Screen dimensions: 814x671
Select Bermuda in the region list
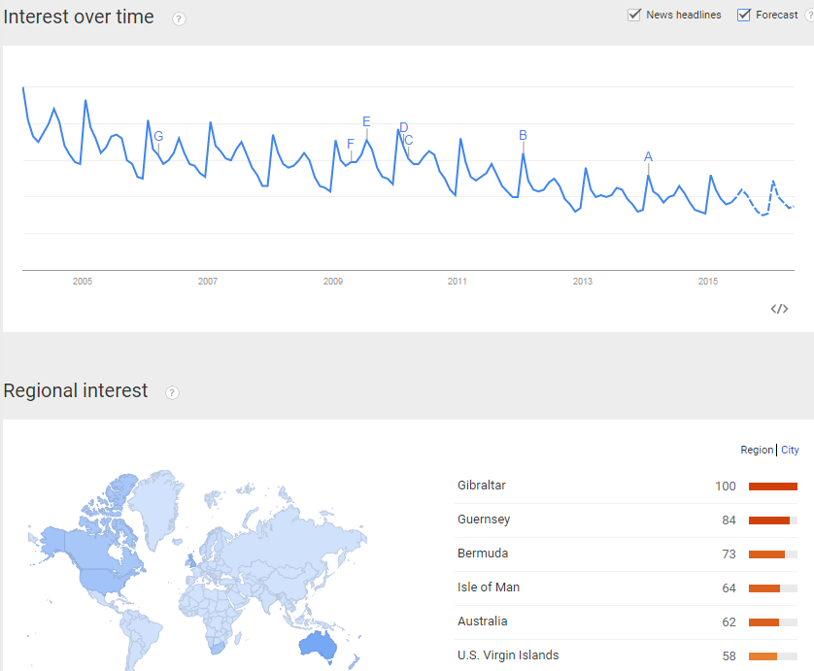pos(482,554)
